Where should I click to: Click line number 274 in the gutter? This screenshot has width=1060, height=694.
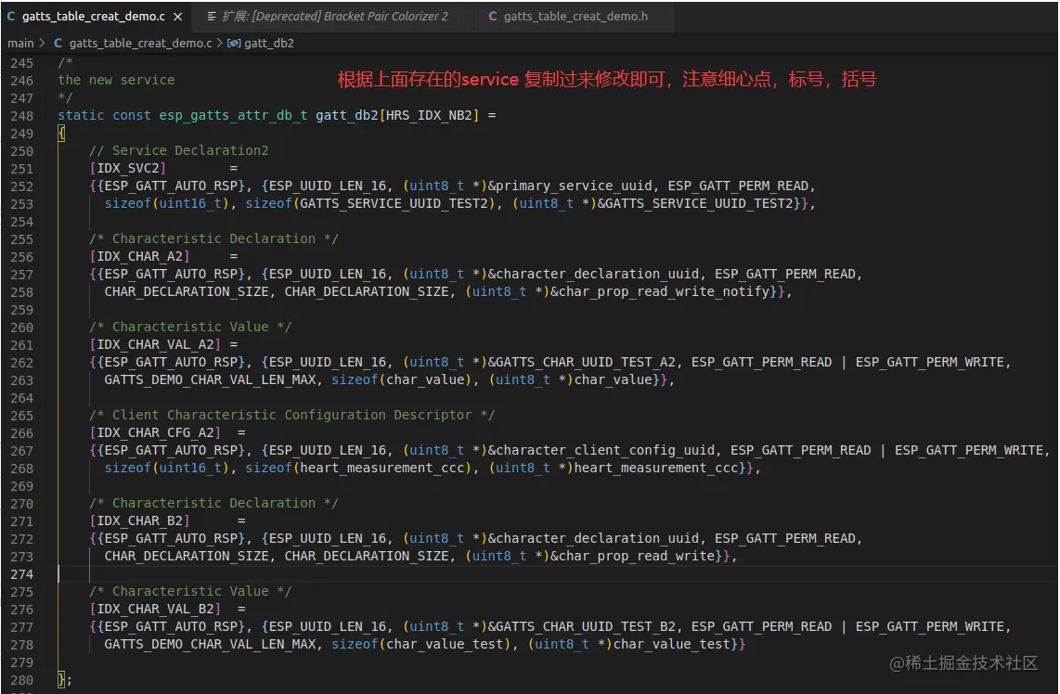click(21, 574)
